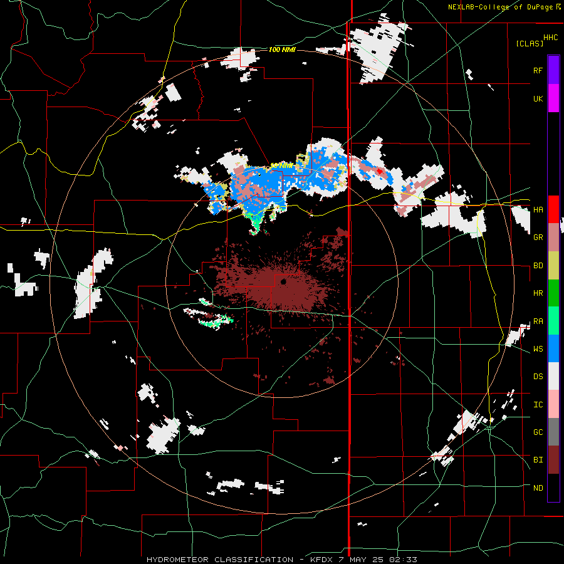Click the red hail pixel in storm
This screenshot has height=564, width=564.
pos(379,172)
